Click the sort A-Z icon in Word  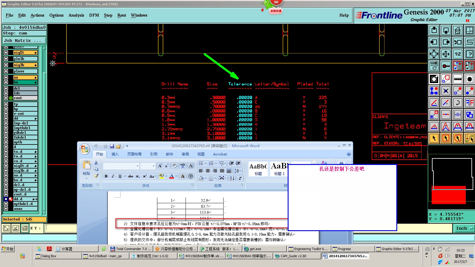click(232, 178)
